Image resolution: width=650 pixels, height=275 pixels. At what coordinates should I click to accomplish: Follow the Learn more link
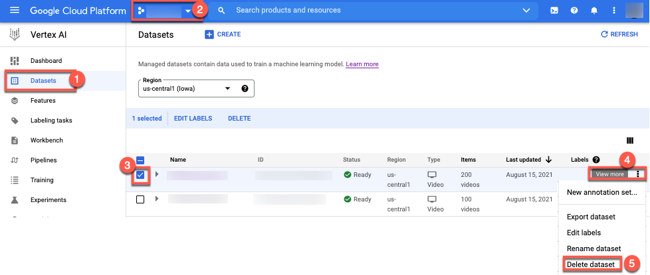pos(362,64)
